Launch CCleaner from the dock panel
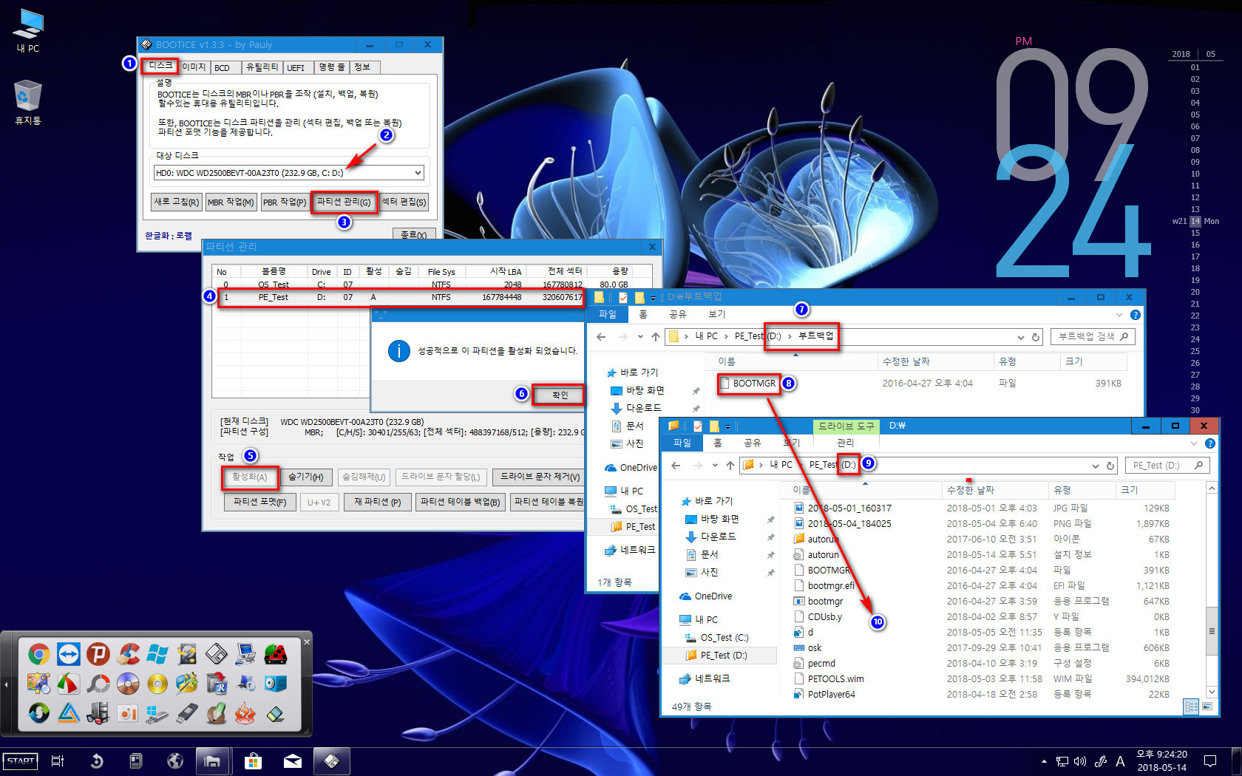 pos(128,654)
